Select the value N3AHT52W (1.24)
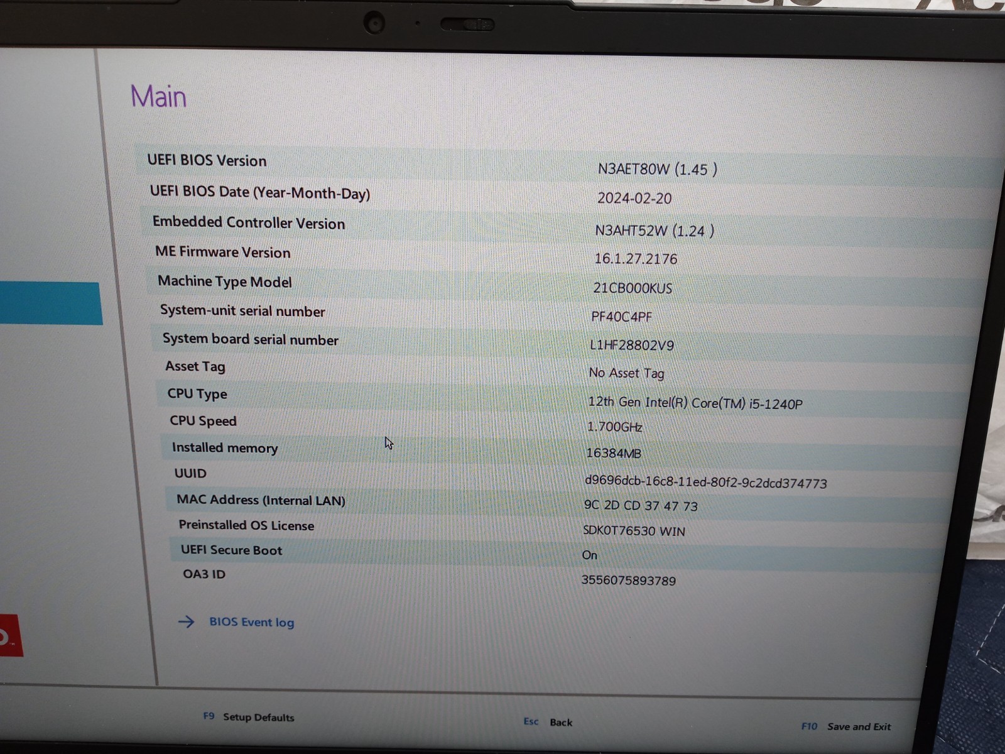This screenshot has width=1005, height=754. coord(655,231)
